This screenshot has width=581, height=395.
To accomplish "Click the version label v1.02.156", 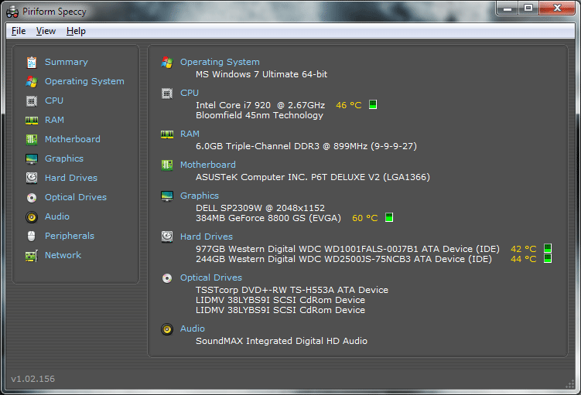I will click(33, 379).
